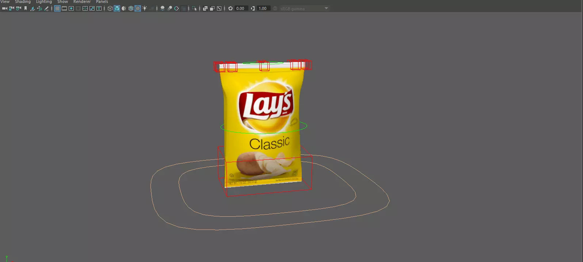583x262 pixels.
Task: Toggle the View Transform button
Action: coord(275,8)
